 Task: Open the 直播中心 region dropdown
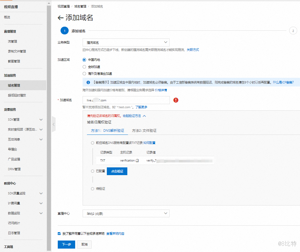tap(125, 213)
